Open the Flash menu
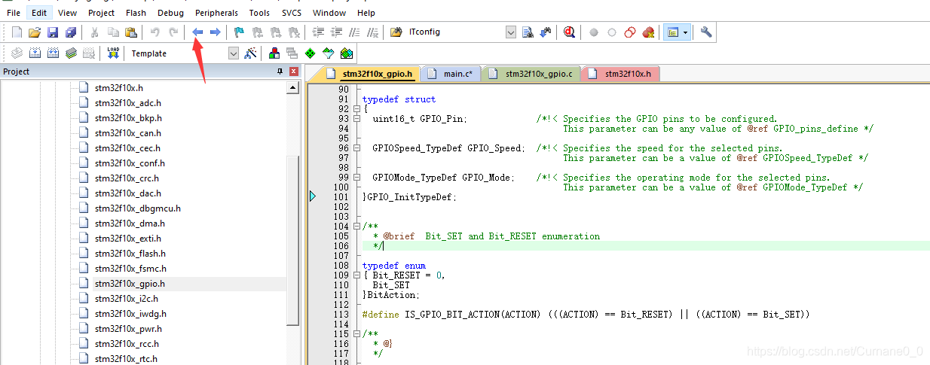The image size is (930, 365). [x=136, y=13]
